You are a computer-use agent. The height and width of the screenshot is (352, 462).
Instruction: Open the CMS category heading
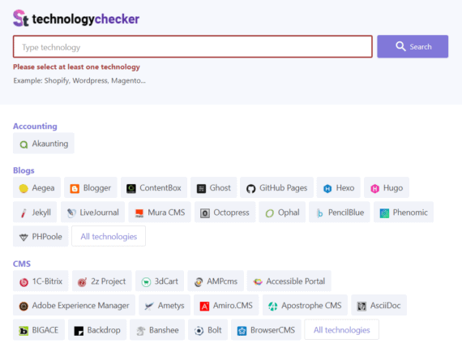22,264
